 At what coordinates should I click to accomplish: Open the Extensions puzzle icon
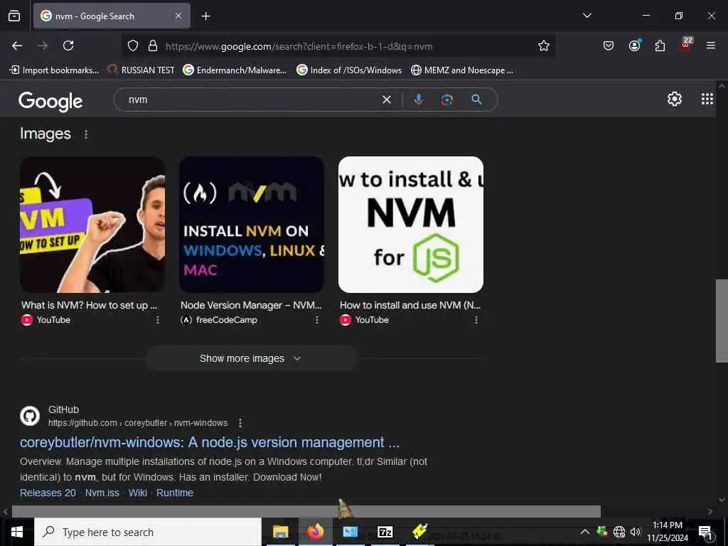[x=660, y=45]
